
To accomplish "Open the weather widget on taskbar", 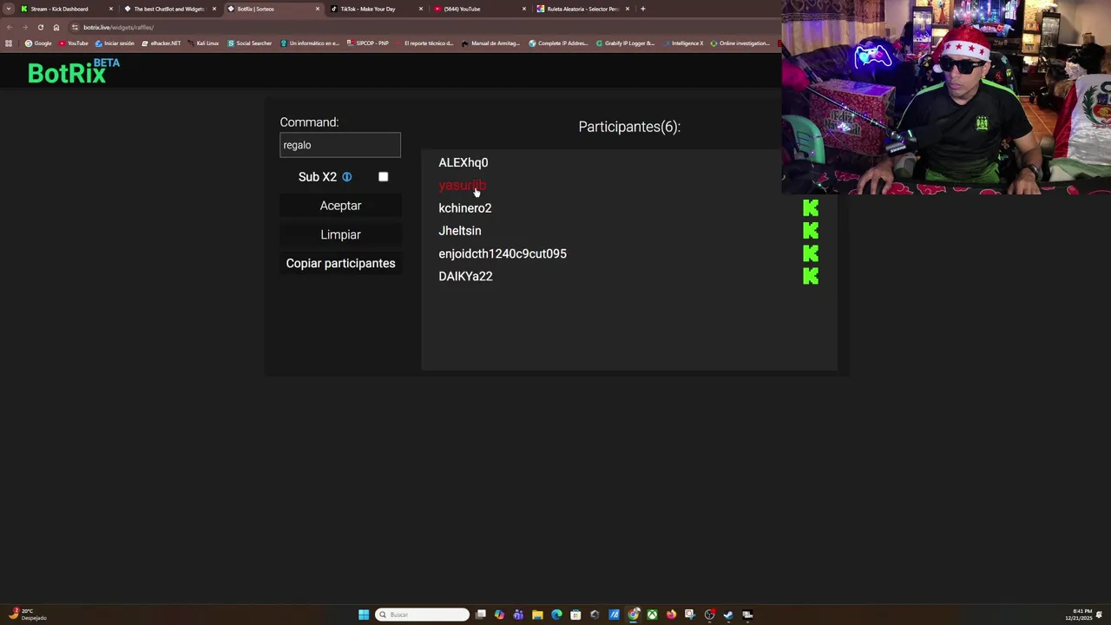I will click(x=28, y=615).
